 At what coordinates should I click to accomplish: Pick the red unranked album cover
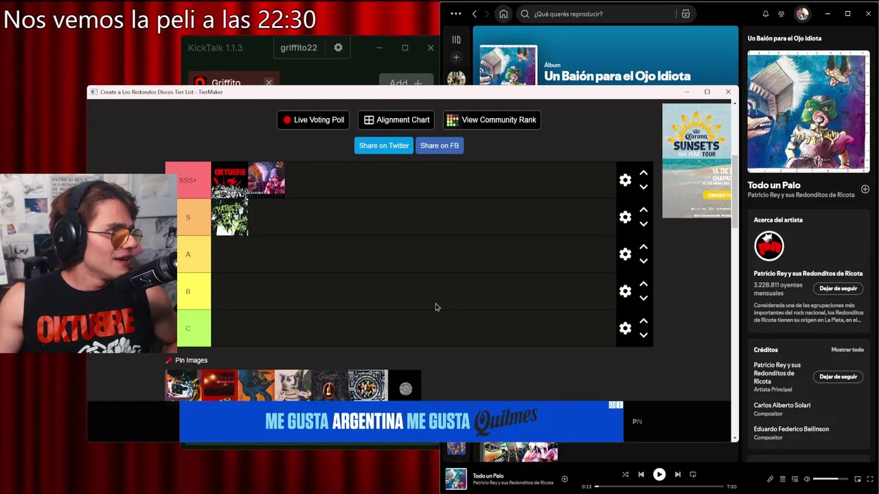218,385
